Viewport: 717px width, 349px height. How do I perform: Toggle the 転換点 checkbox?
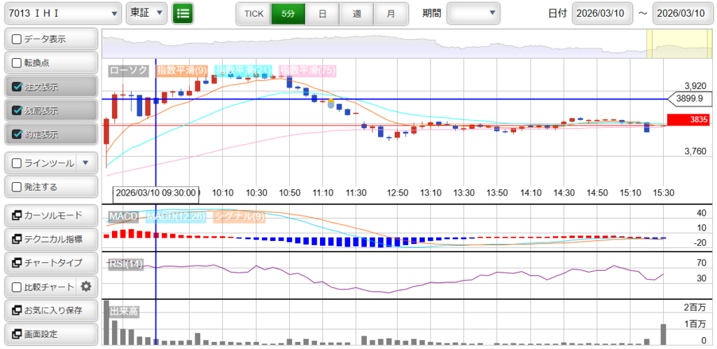point(17,62)
